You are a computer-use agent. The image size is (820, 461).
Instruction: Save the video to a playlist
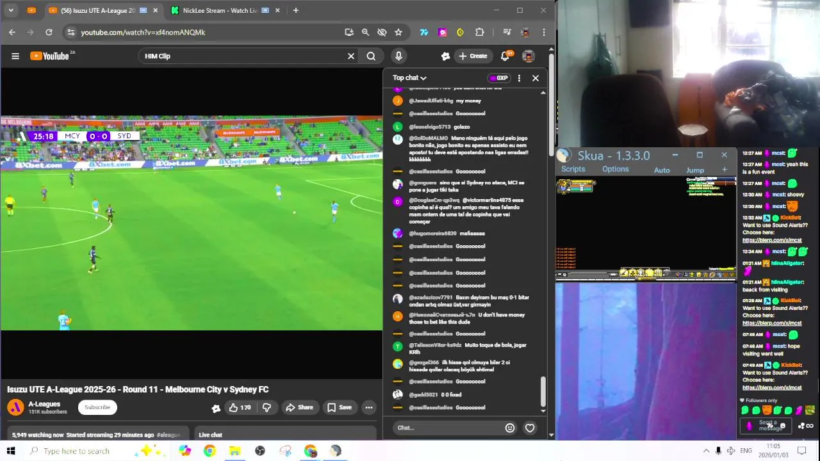[x=340, y=407]
